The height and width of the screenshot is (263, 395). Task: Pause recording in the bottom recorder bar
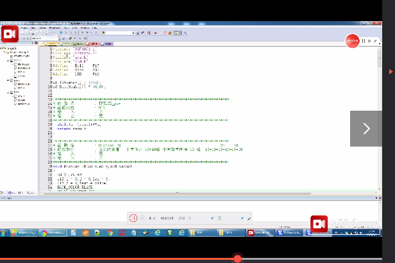[x=133, y=218]
